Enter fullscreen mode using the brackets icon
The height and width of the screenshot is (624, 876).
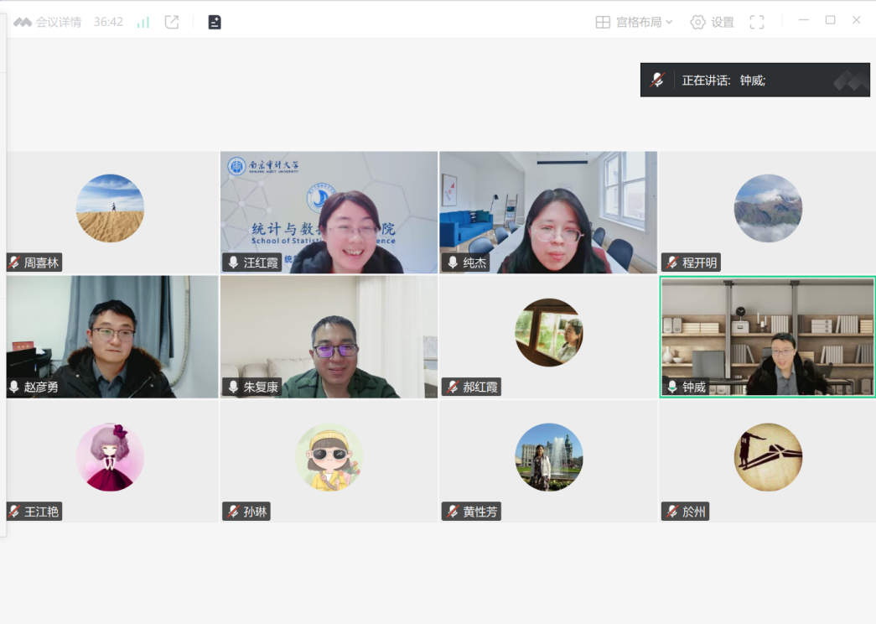pos(757,23)
